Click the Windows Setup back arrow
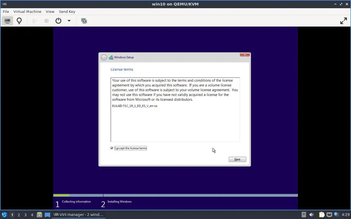This screenshot has height=219, width=351. pyautogui.click(x=104, y=57)
